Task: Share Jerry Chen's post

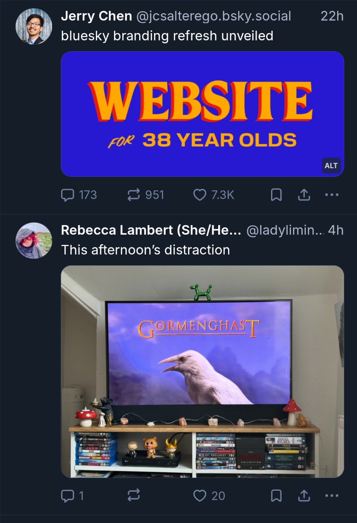Action: [304, 195]
